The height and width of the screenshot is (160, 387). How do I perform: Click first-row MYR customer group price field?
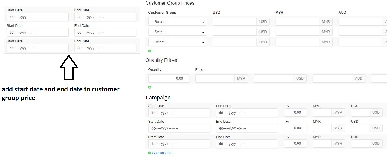(297, 22)
